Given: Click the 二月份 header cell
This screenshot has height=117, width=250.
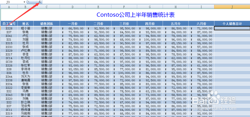Looking at the screenshot, I should [98, 23].
